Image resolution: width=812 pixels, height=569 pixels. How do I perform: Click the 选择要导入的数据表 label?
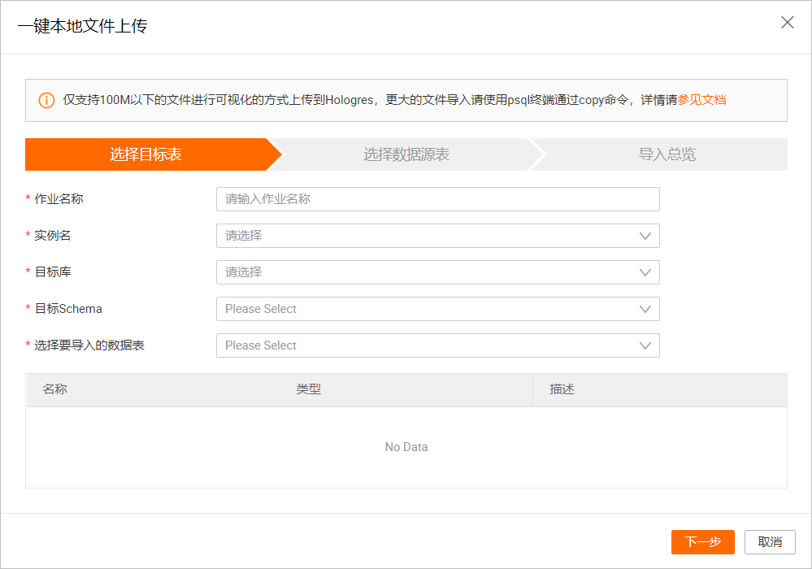[x=89, y=345]
